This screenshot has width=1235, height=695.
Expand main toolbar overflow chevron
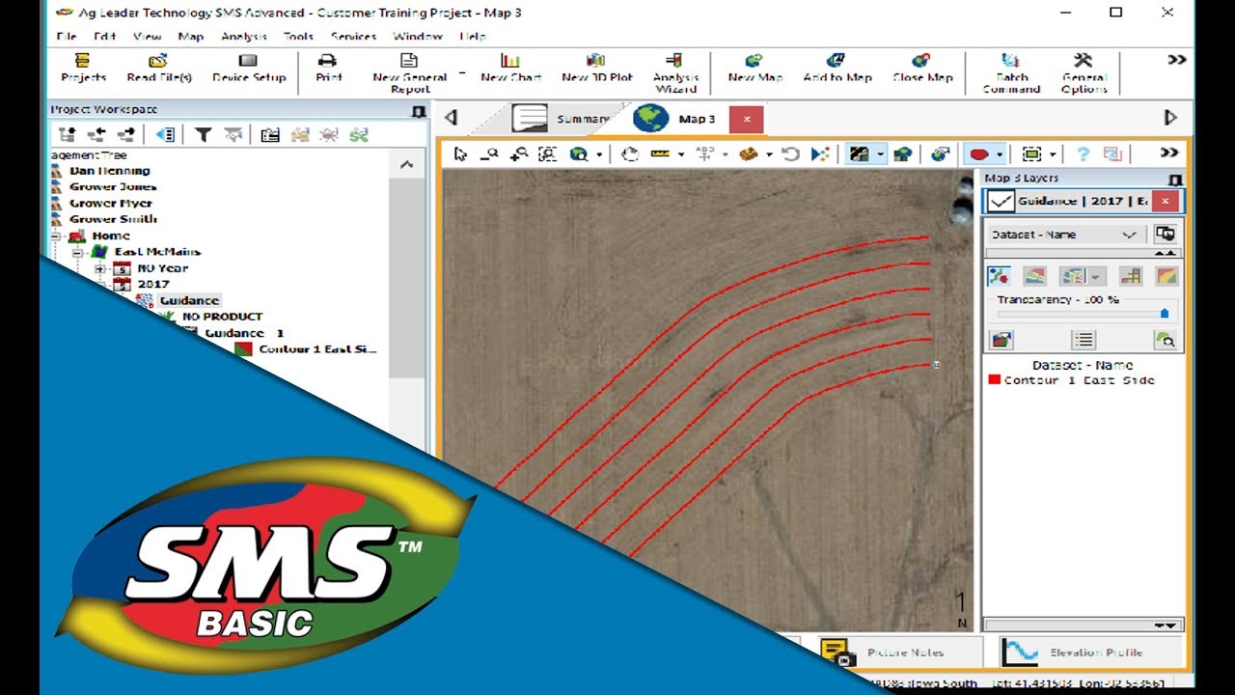tap(1176, 60)
